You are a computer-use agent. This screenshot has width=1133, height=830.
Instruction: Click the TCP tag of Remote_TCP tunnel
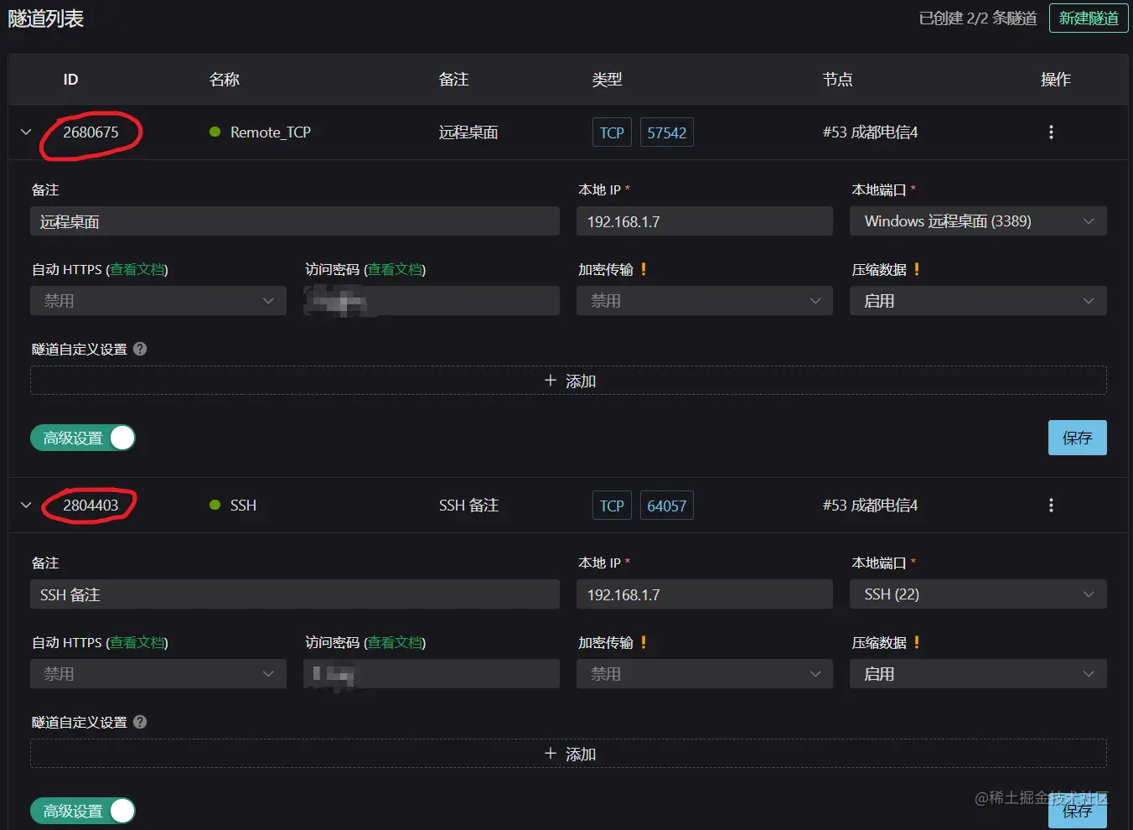point(612,132)
